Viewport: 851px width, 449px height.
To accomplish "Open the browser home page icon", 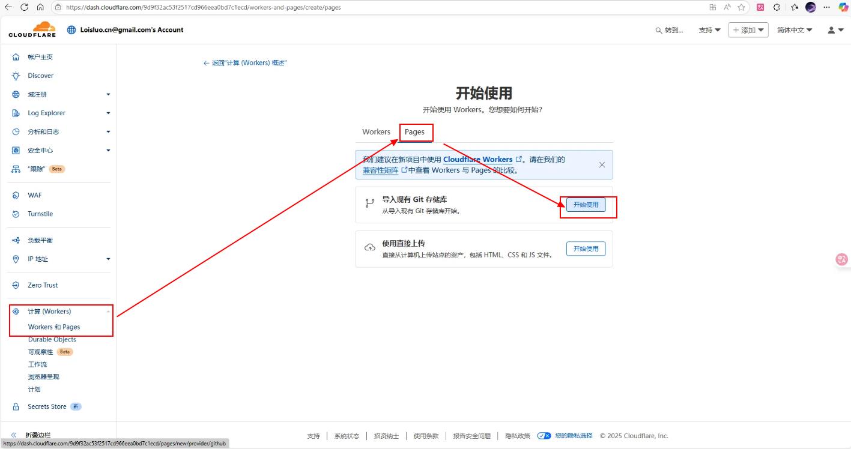I will pyautogui.click(x=40, y=7).
